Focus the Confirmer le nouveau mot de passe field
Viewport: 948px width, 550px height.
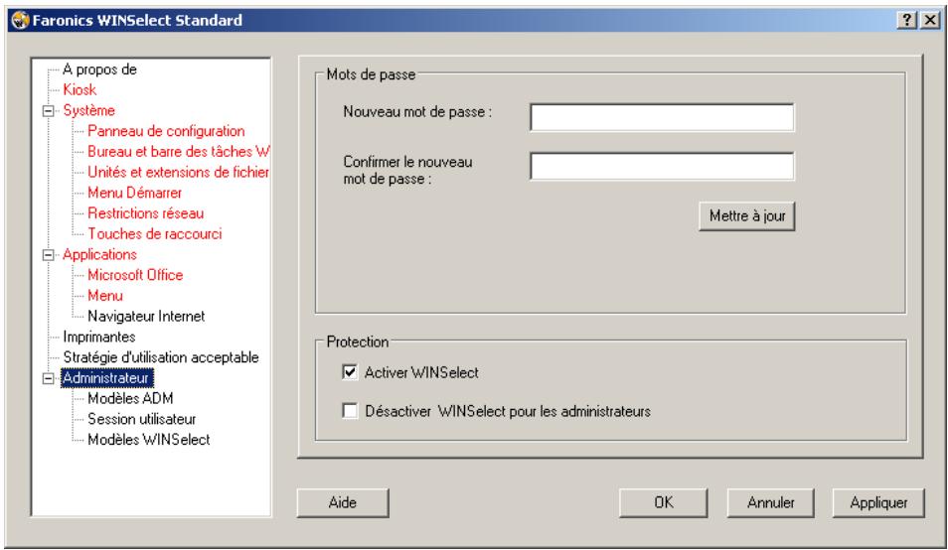click(662, 166)
